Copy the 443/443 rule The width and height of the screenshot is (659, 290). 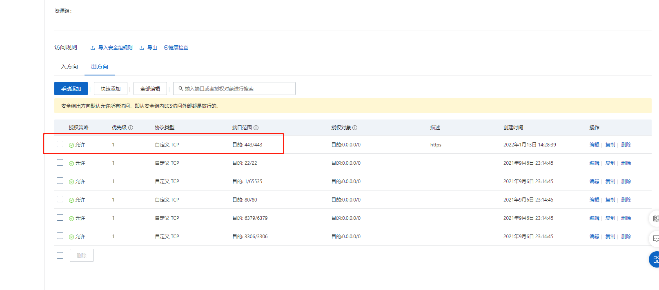610,145
